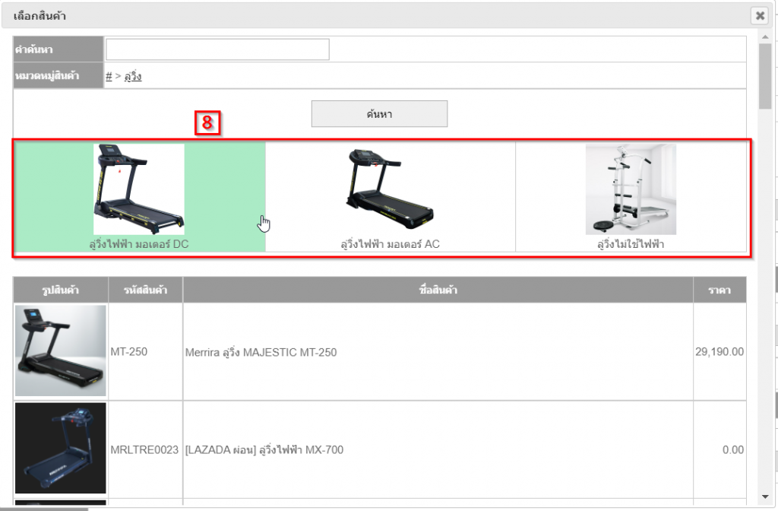Open the # root category breadcrumb link
The width and height of the screenshot is (778, 511).
pos(109,76)
